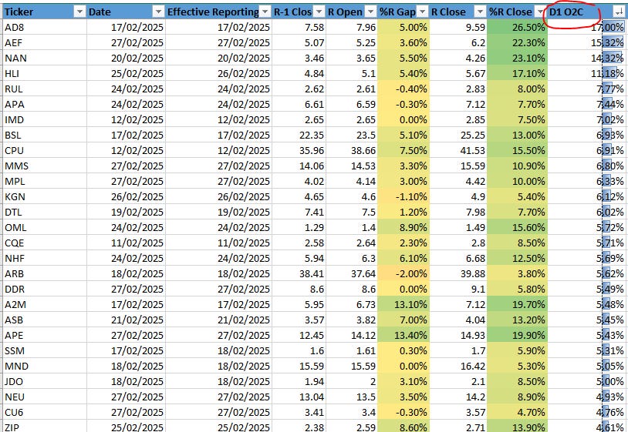The width and height of the screenshot is (628, 432).
Task: Select the JDO ticker cell
Action: pyautogui.click(x=44, y=381)
